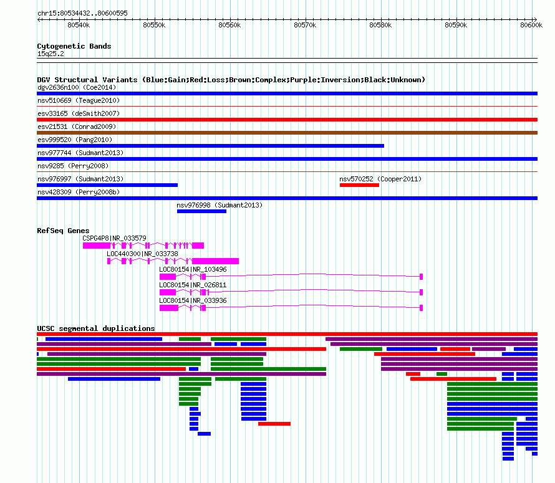Open the UCSC segmental duplications track title

(96, 328)
